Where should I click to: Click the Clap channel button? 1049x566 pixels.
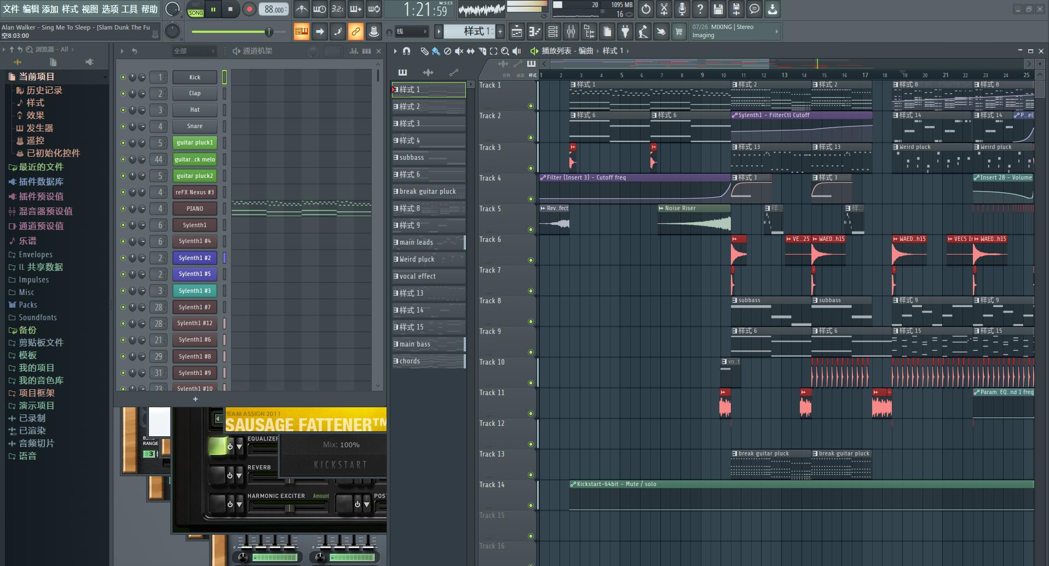pos(195,93)
